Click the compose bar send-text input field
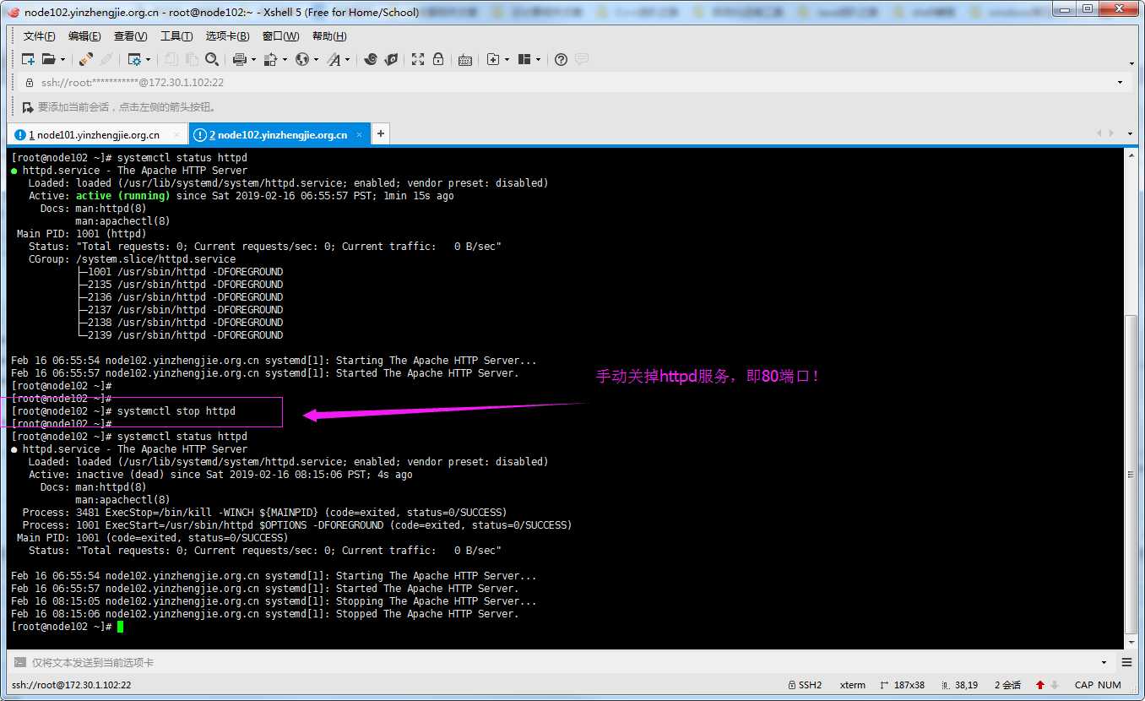1145x701 pixels. point(562,662)
